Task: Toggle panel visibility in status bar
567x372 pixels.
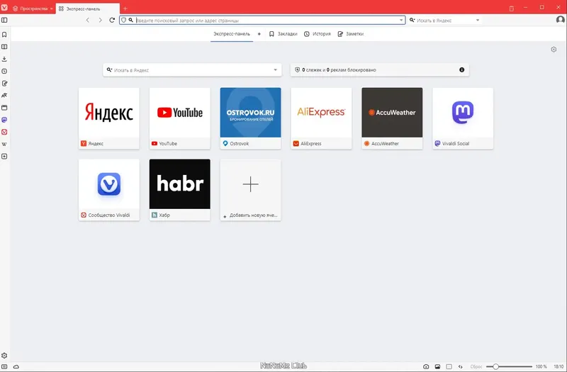Action: pos(4,366)
